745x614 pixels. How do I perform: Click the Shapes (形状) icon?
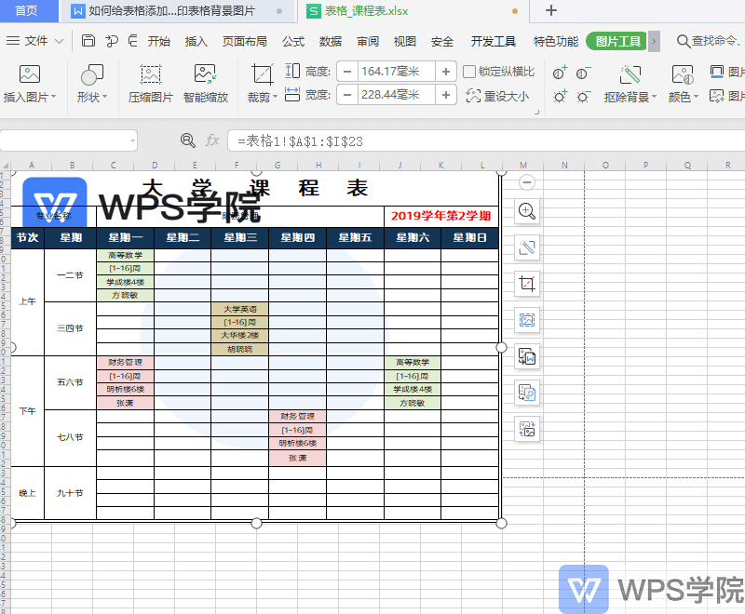[x=91, y=74]
